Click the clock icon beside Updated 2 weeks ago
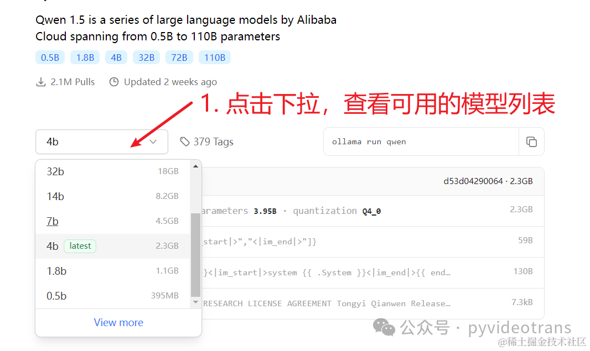The image size is (590, 351). coord(114,82)
